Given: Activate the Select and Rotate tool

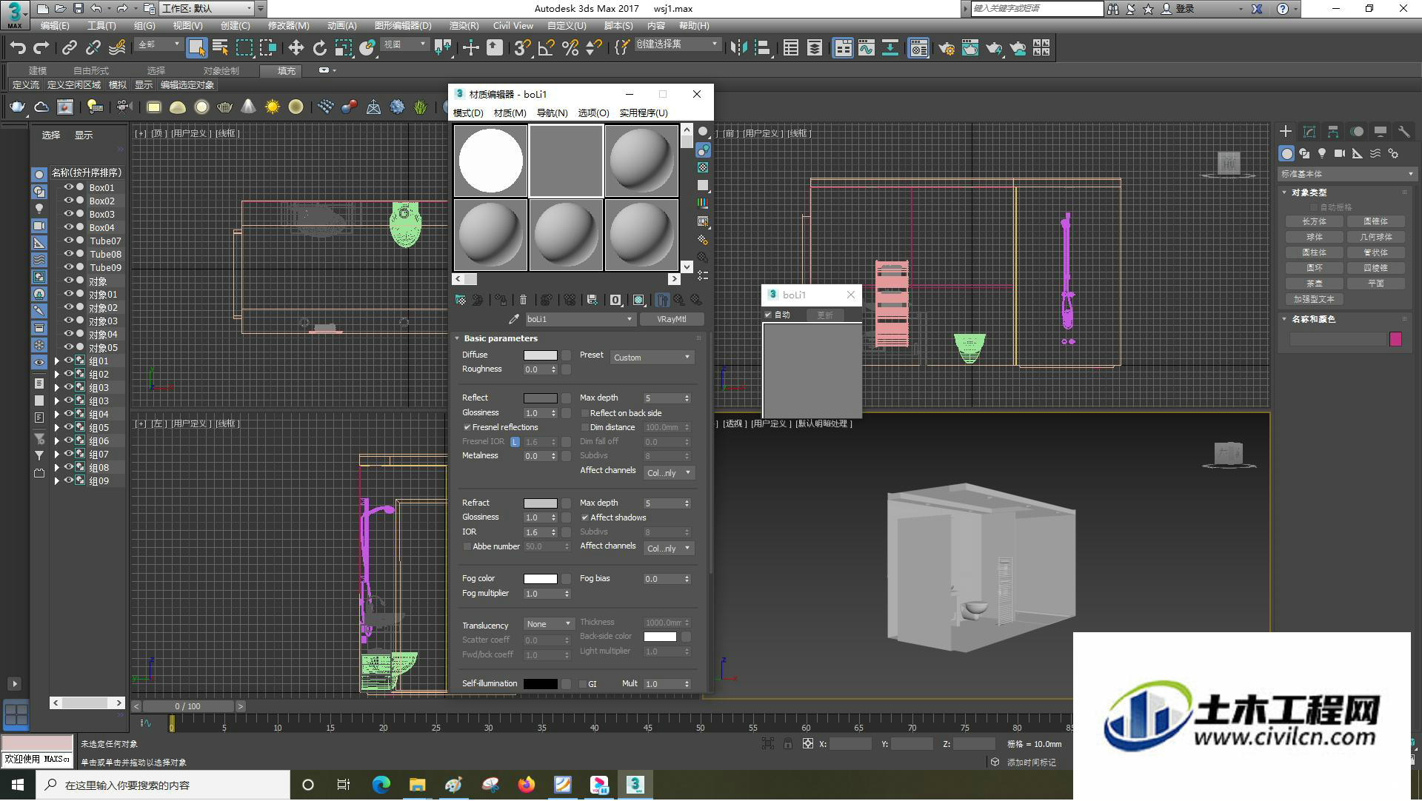Looking at the screenshot, I should (319, 48).
